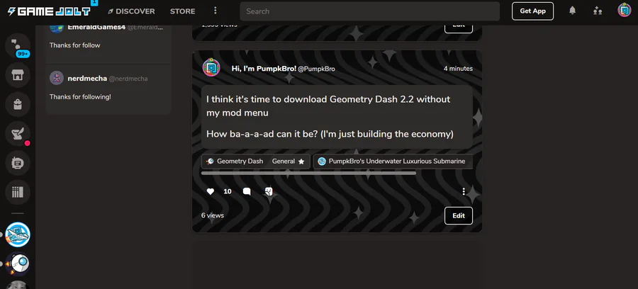Click the Get App button
Viewport: 638px width, 289px height.
[x=532, y=11]
